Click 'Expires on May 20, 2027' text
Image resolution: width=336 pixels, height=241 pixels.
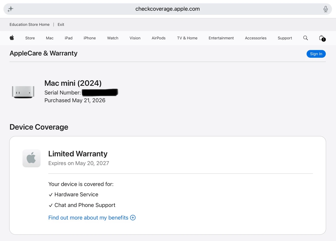(79, 163)
